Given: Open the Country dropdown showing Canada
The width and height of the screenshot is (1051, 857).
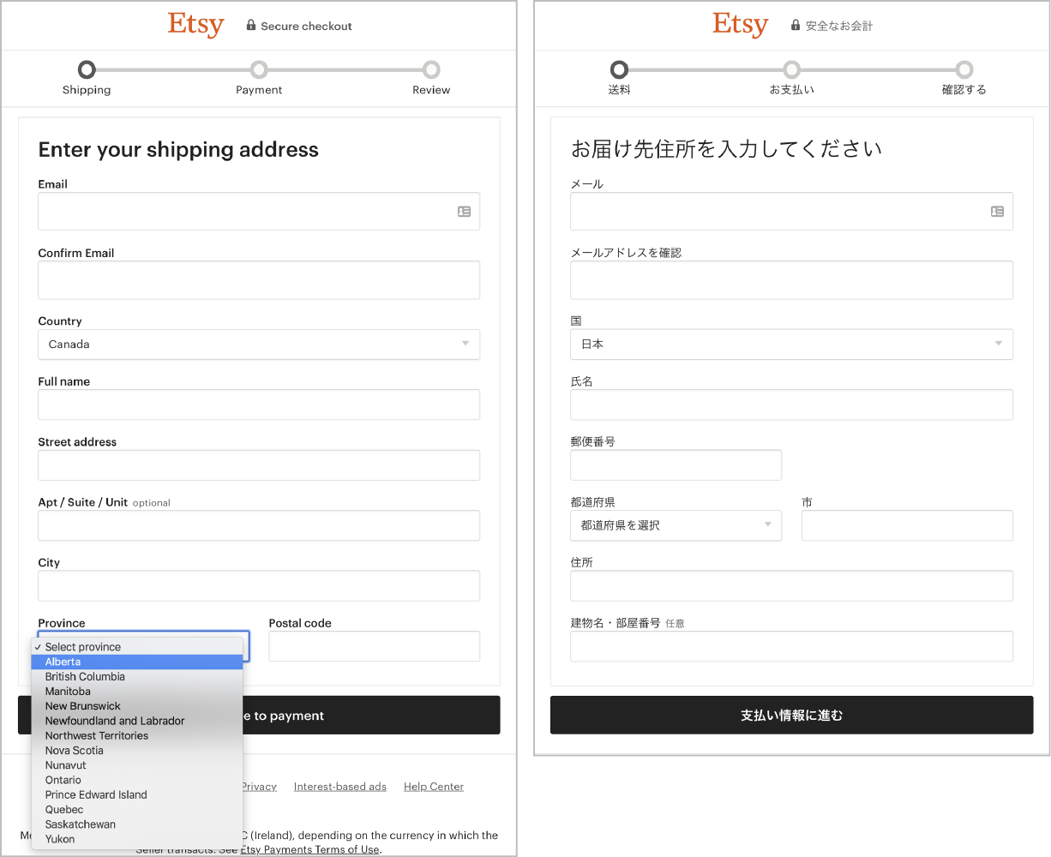Looking at the screenshot, I should [x=259, y=344].
